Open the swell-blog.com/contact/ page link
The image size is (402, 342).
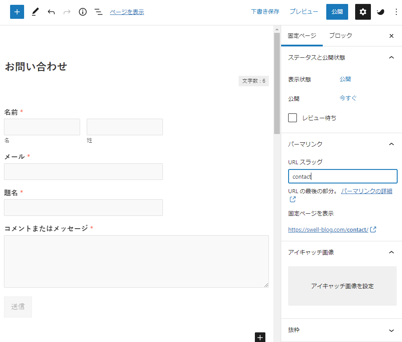coord(328,229)
